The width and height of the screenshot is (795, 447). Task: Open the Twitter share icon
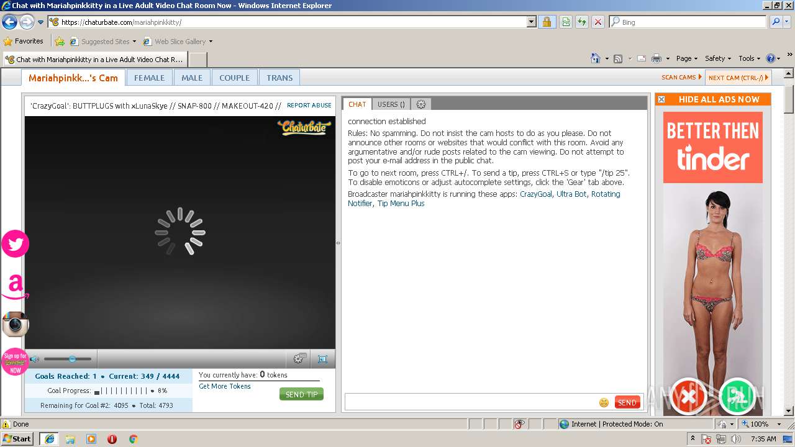pyautogui.click(x=15, y=243)
